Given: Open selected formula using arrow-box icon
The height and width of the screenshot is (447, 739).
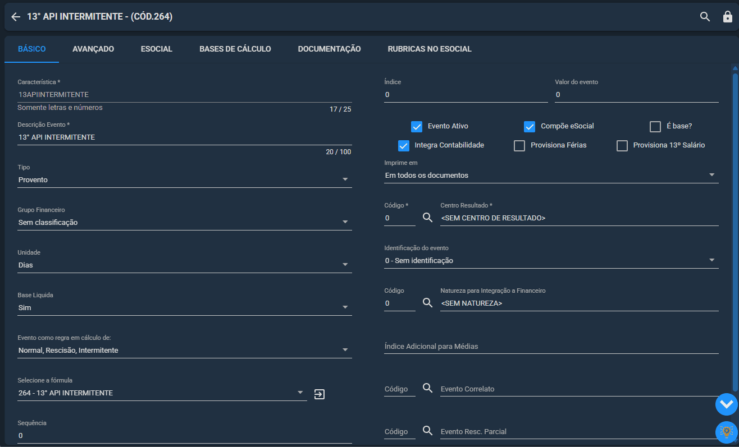Looking at the screenshot, I should (320, 394).
